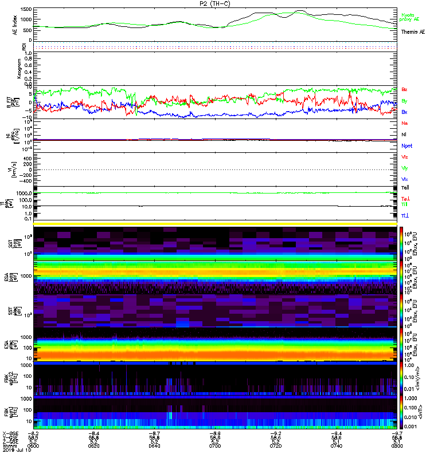
Task: Click the "Vi [km/s]" axis label
Action: (13, 169)
